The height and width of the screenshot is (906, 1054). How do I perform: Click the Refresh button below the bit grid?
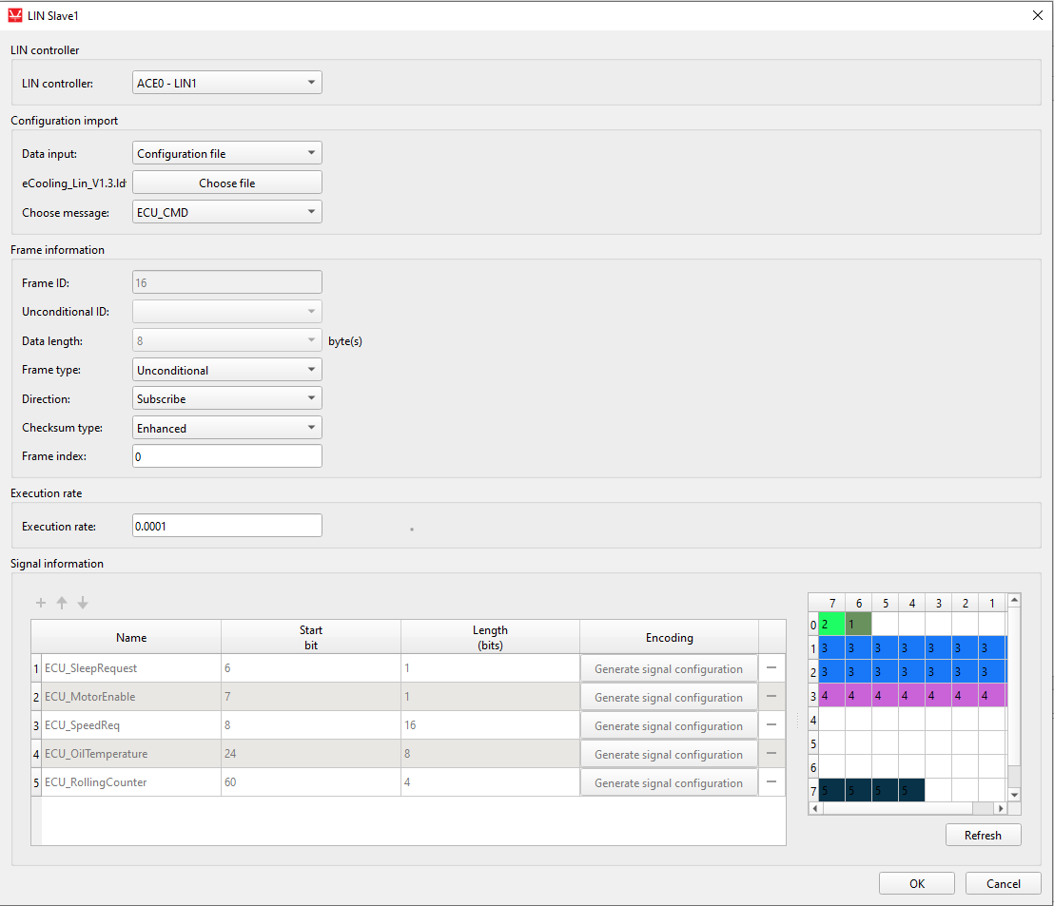pos(983,835)
